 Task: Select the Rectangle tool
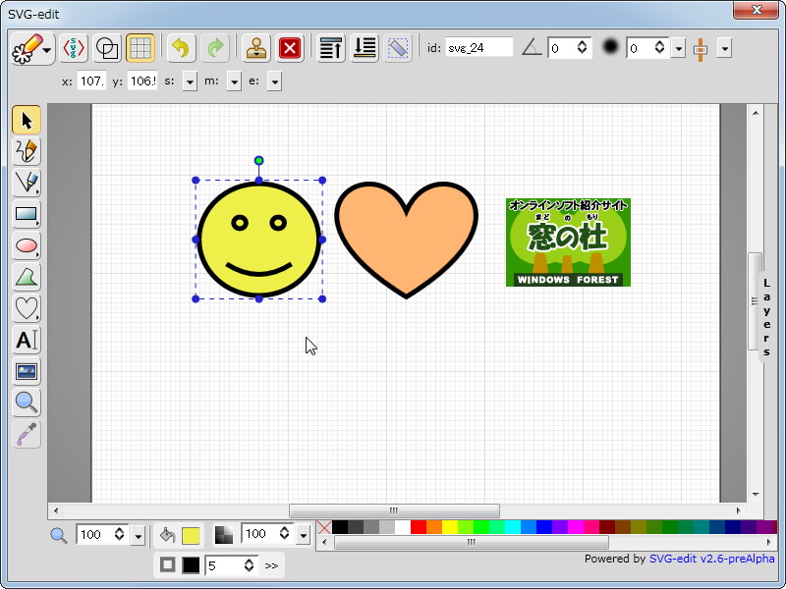[27, 214]
